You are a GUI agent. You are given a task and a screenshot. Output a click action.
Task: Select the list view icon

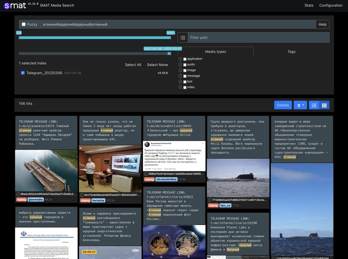[314, 105]
